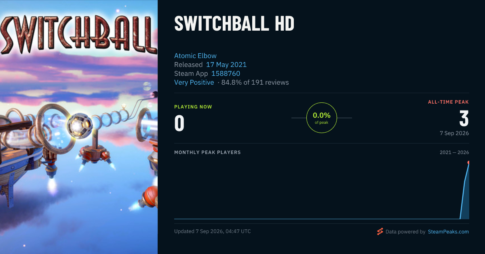Click the 7 Sep 2026 peak date
The height and width of the screenshot is (254, 485).
(x=454, y=133)
